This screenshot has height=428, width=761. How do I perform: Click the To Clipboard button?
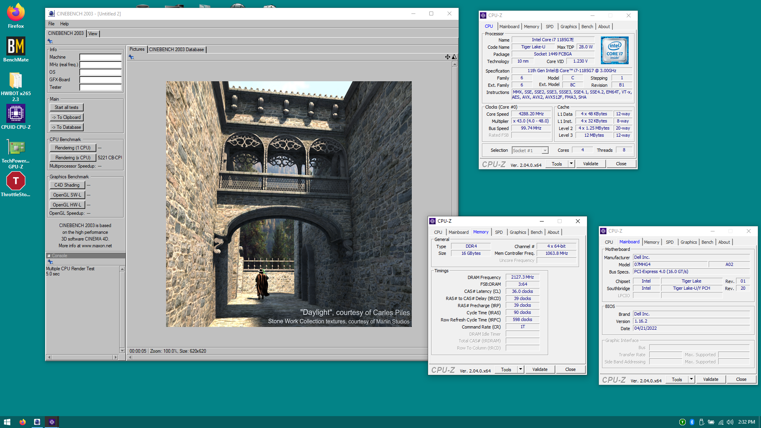click(x=67, y=117)
